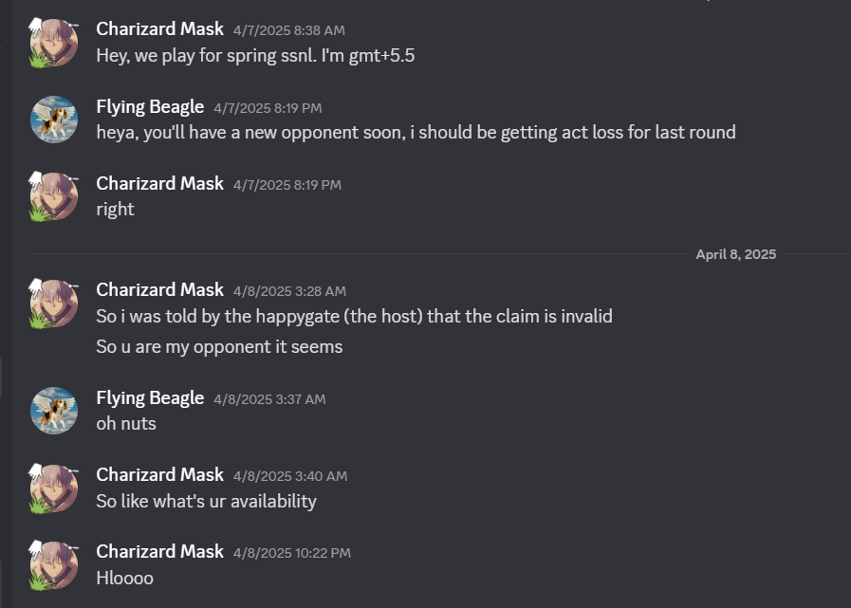
Task: Click avatar beside the invalid claim message
Action: point(54,303)
